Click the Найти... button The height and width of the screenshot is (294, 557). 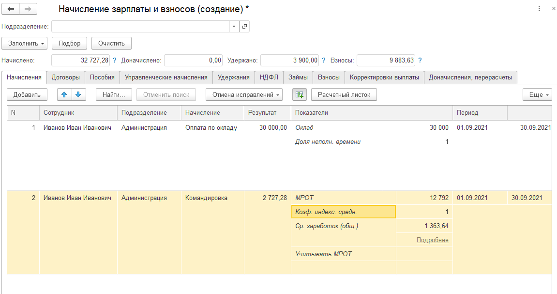(114, 94)
